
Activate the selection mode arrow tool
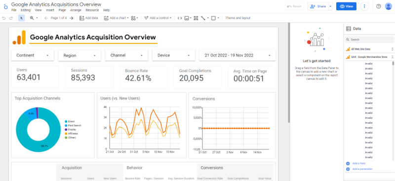tap(21, 18)
